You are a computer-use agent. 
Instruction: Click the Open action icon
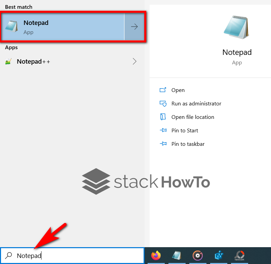[163, 90]
